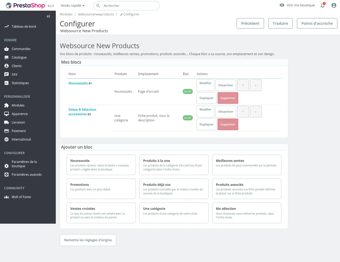This screenshot has height=262, width=340.
Task: Click the International globe icon
Action: pyautogui.click(x=7, y=140)
